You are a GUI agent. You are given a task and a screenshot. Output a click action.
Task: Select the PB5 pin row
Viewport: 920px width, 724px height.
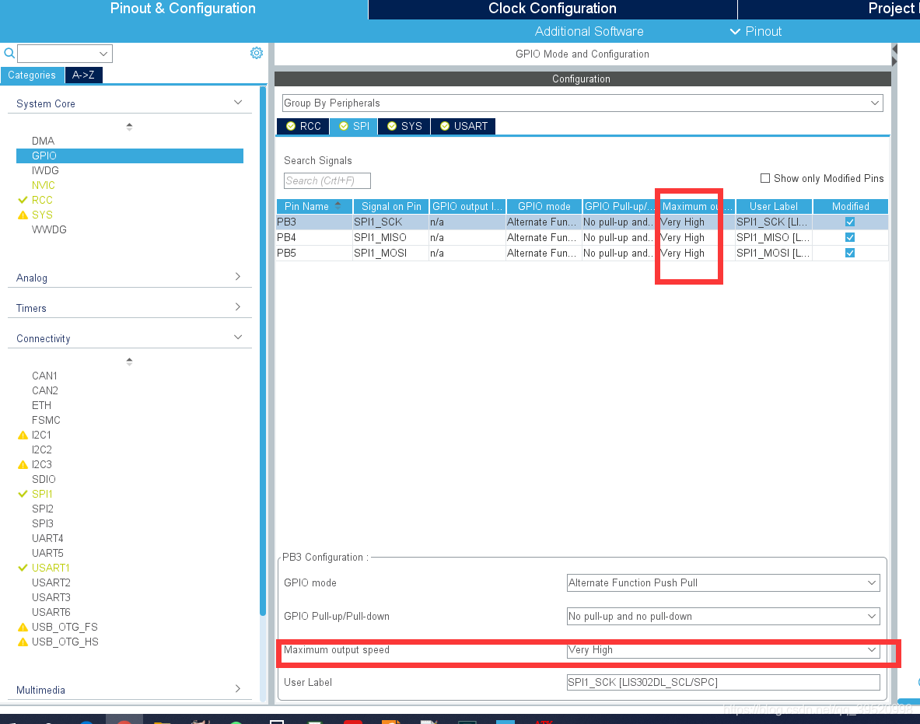point(582,253)
